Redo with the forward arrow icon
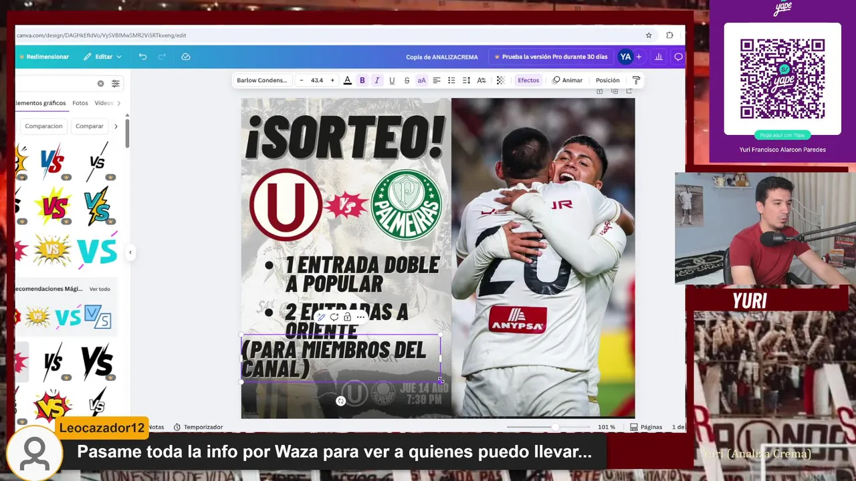Image resolution: width=856 pixels, height=481 pixels. click(162, 57)
